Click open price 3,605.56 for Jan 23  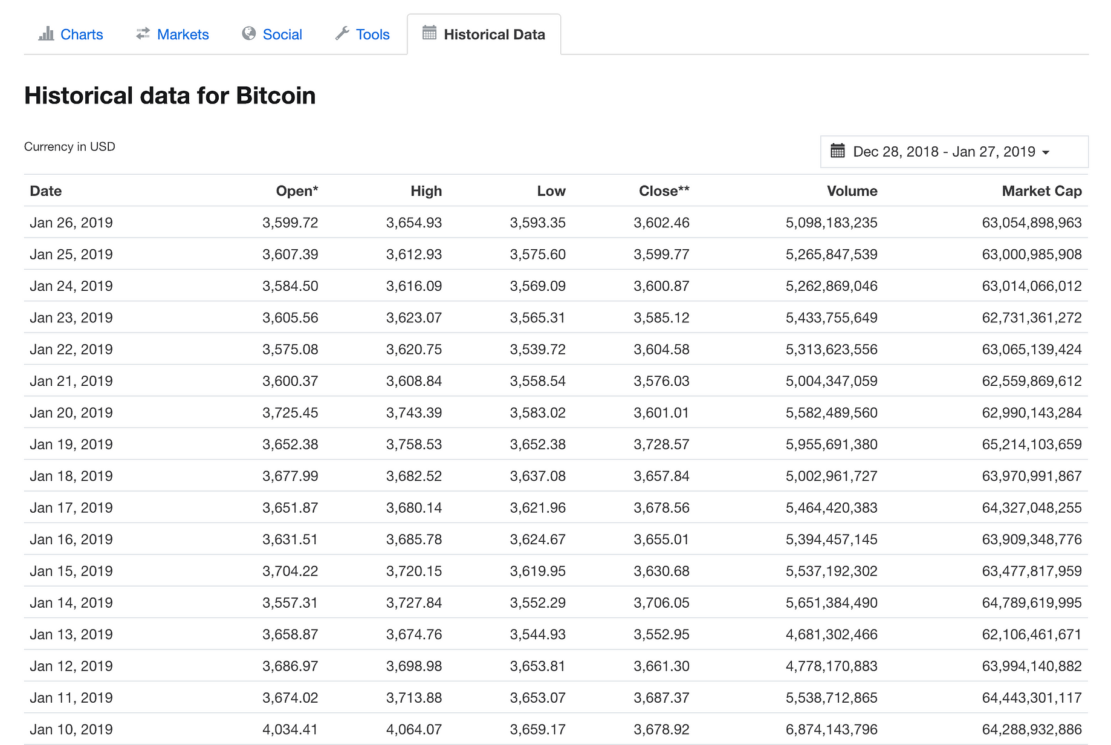coord(290,318)
